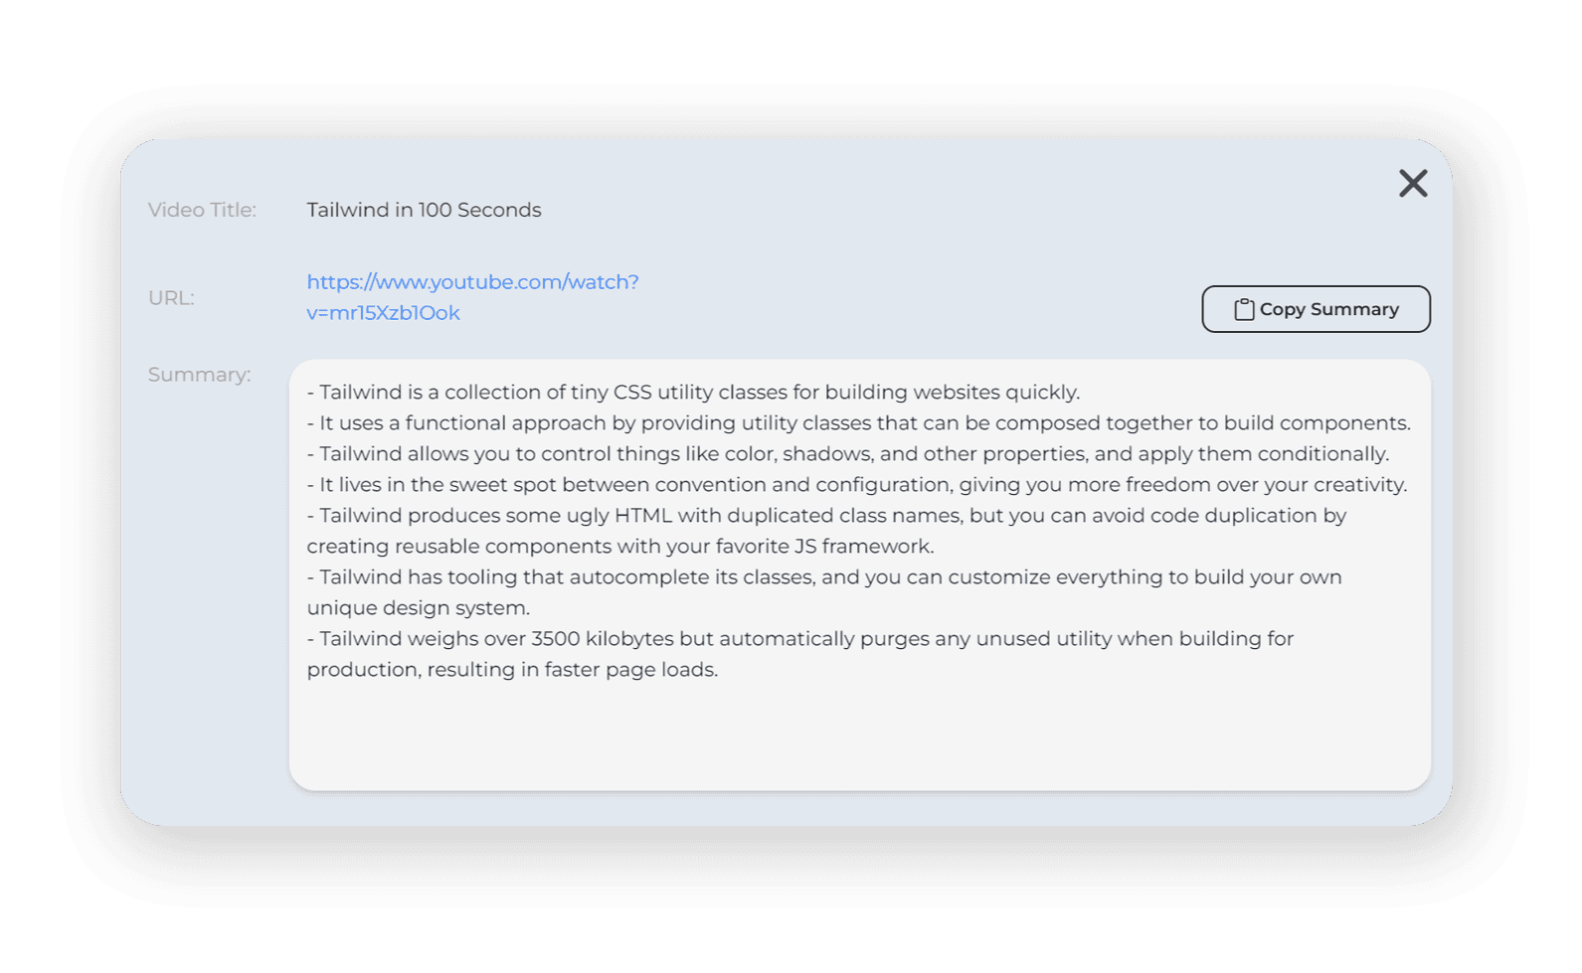Click the text about faster page loads
1582x973 pixels.
512,670
